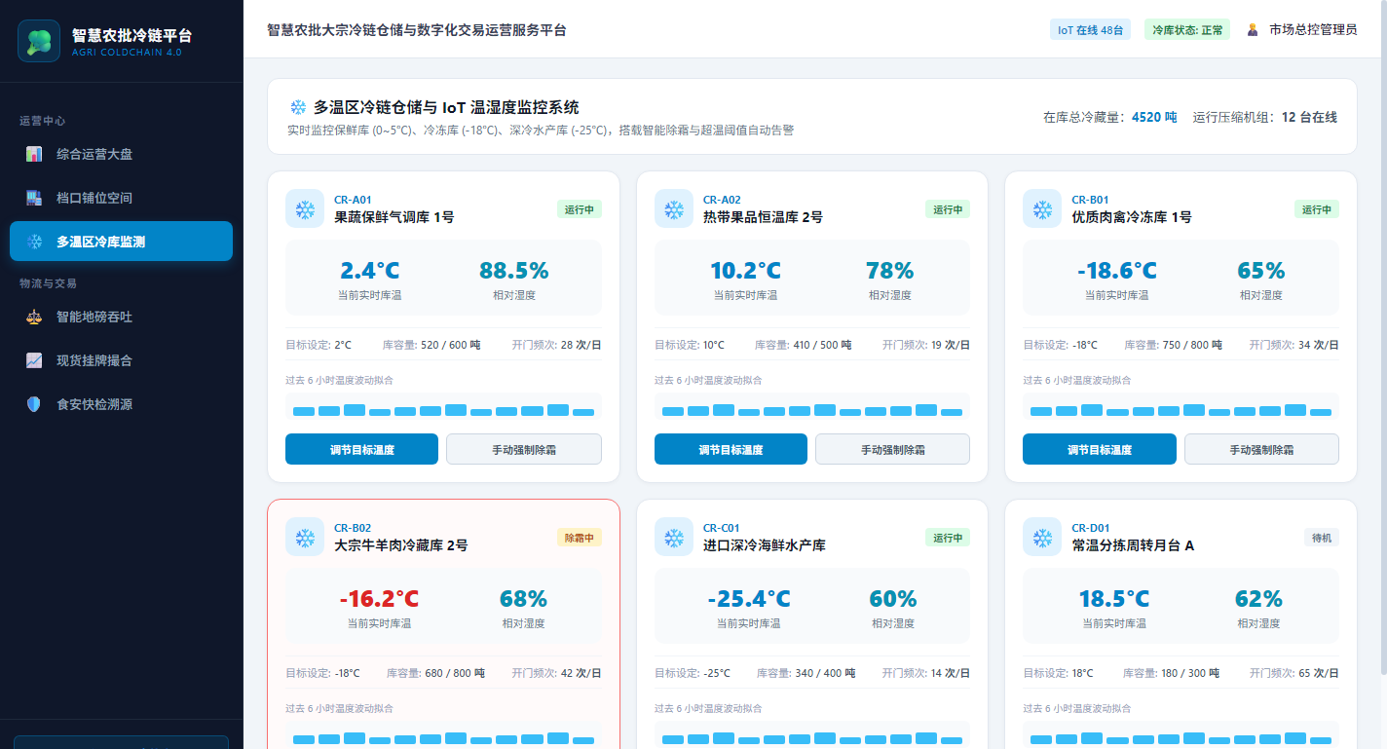Click the snowflake icon on card CR-B01

(x=1042, y=208)
